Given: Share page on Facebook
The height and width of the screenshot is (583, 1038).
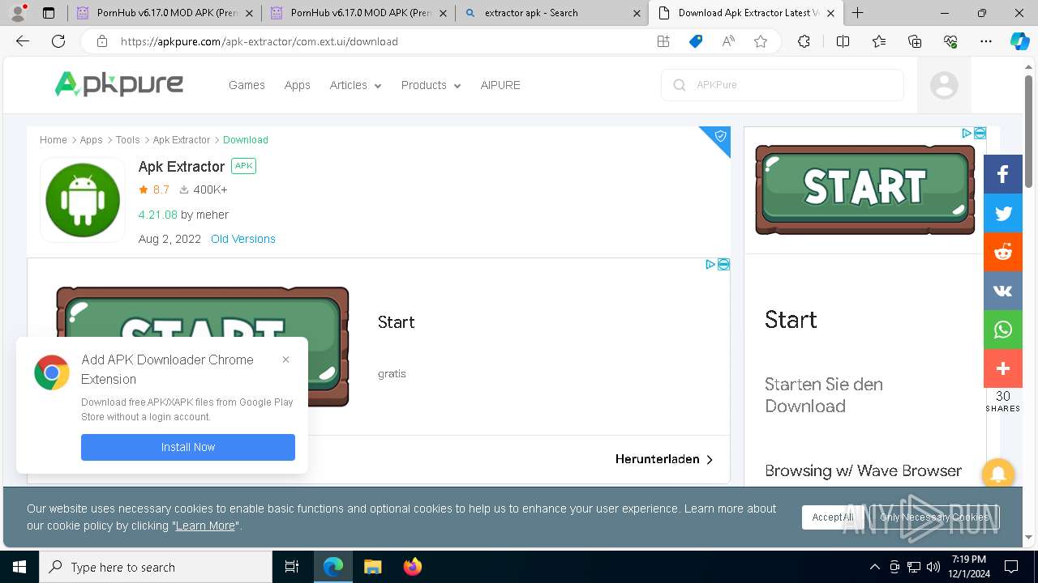Looking at the screenshot, I should [1003, 174].
